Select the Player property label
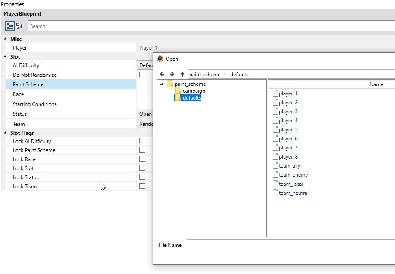 click(x=20, y=48)
